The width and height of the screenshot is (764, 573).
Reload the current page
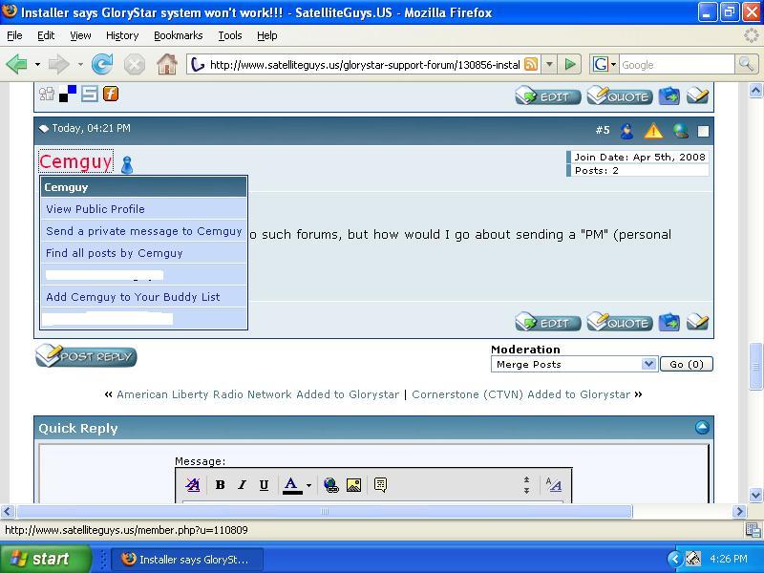(x=102, y=64)
